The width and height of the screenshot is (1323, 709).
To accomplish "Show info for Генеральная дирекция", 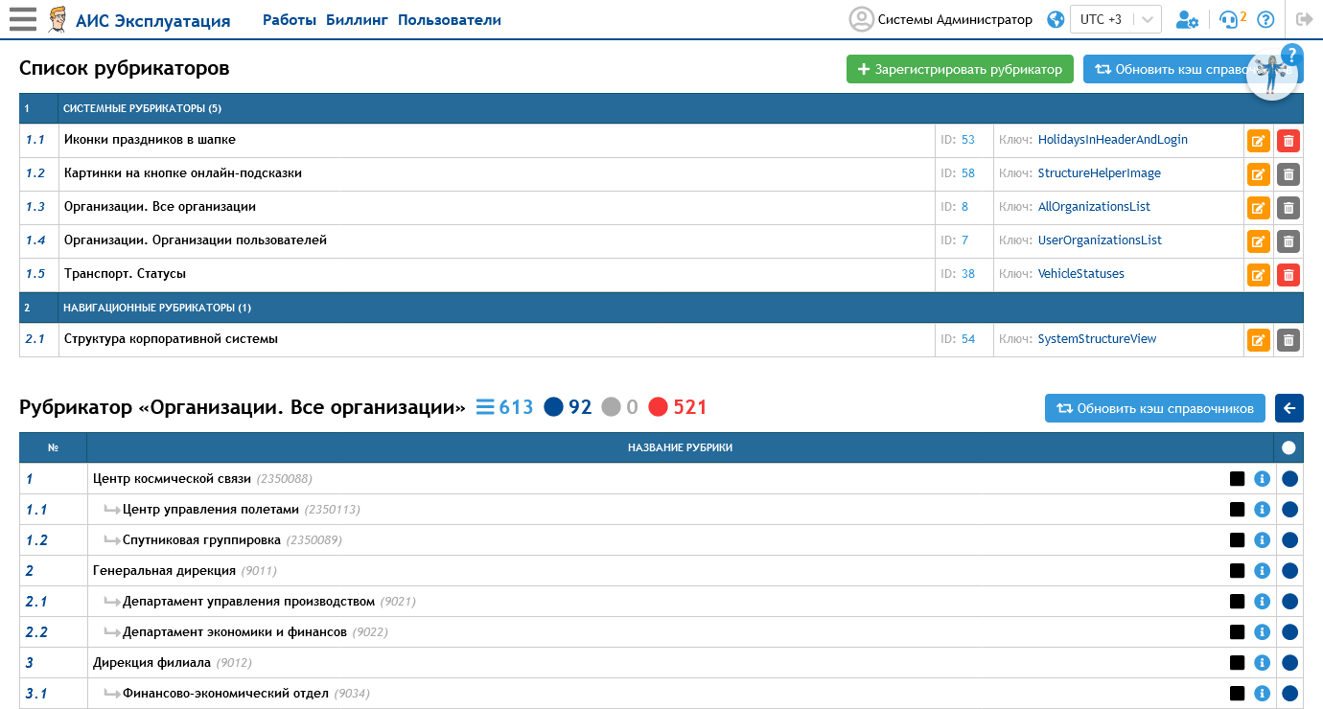I will (1262, 571).
